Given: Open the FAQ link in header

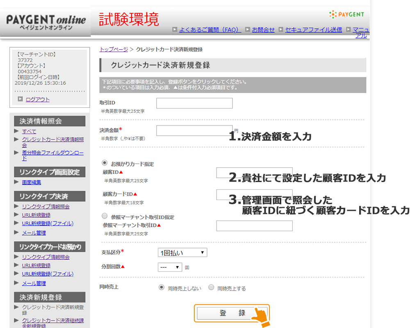Looking at the screenshot, I should 210,30.
